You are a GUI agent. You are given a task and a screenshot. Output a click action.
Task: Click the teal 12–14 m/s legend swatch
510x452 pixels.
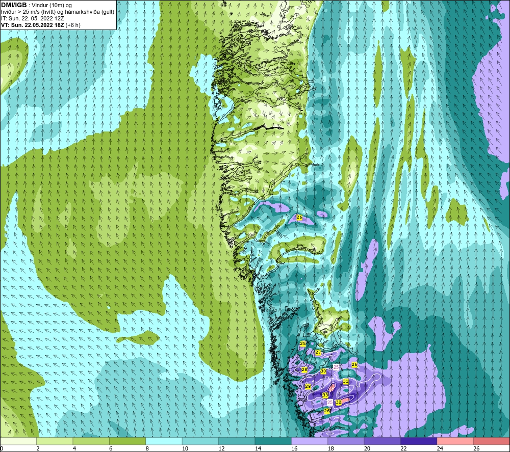click(237, 441)
